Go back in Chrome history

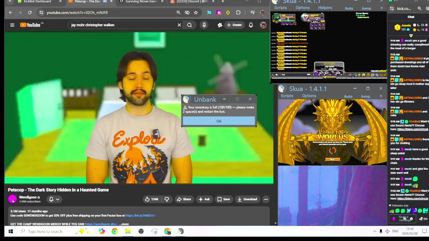click(x=10, y=12)
